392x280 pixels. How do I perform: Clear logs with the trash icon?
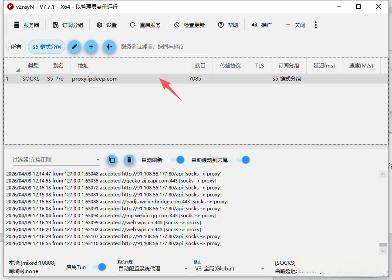[129, 160]
